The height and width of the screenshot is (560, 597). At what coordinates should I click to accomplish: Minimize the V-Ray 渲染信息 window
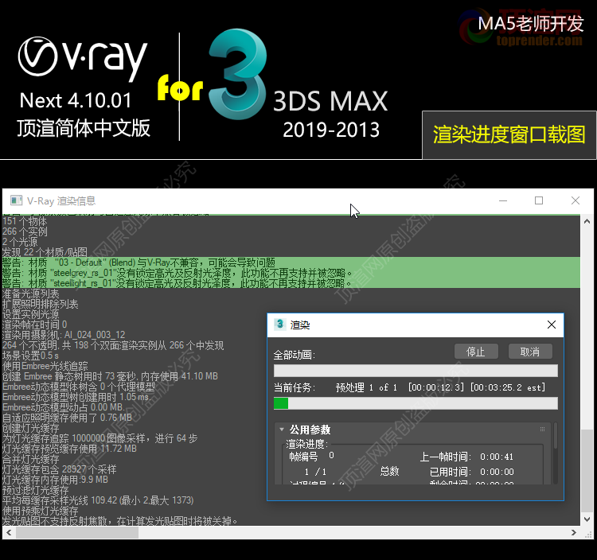pyautogui.click(x=503, y=200)
